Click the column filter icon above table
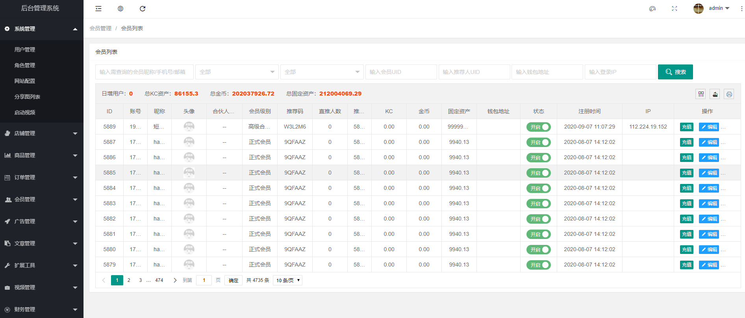Image resolution: width=745 pixels, height=318 pixels. pos(701,94)
